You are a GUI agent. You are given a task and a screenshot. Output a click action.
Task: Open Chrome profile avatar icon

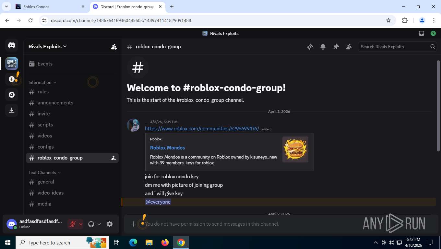[x=422, y=20]
